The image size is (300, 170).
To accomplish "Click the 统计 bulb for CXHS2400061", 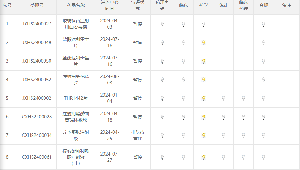I will (x=223, y=157).
